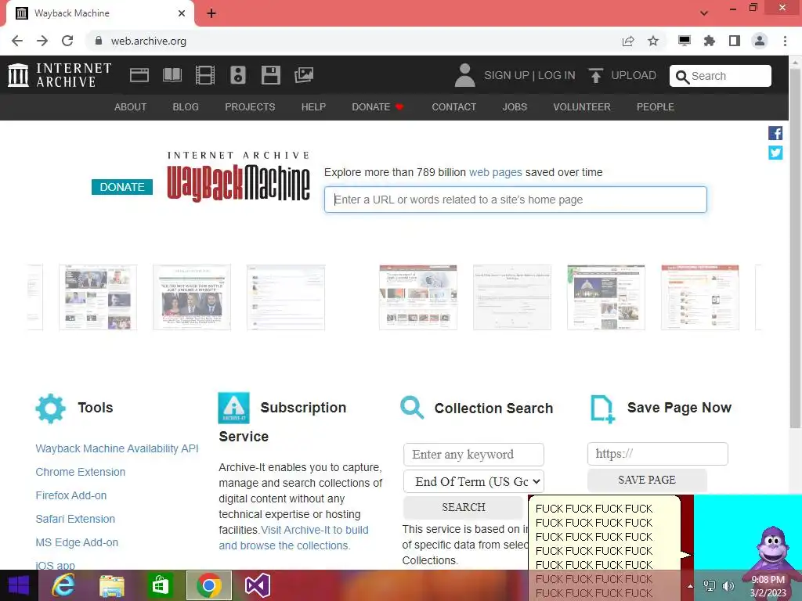Image resolution: width=802 pixels, height=601 pixels.
Task: Select the Wayback Machine browser tab
Action: (x=99, y=13)
